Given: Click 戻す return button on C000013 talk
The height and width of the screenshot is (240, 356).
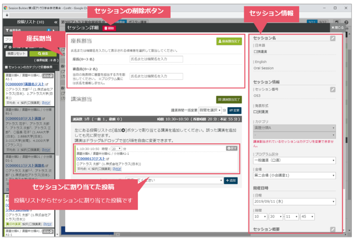Looking at the screenshot, I should 232,148.
